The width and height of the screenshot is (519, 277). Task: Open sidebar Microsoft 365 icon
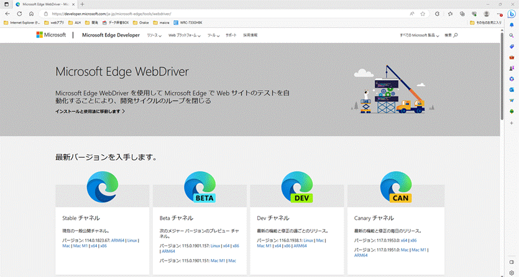(x=512, y=79)
